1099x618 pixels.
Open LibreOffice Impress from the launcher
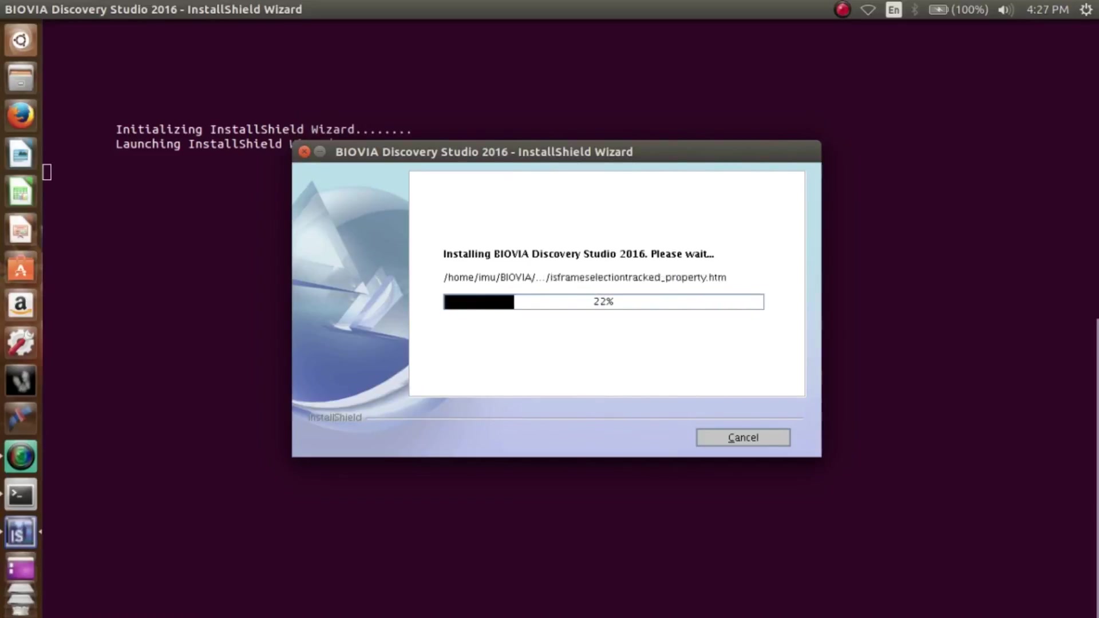[x=21, y=229]
